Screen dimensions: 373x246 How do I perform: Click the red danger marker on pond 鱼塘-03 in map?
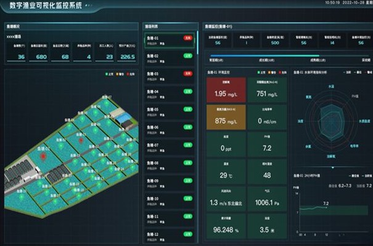tap(81, 140)
